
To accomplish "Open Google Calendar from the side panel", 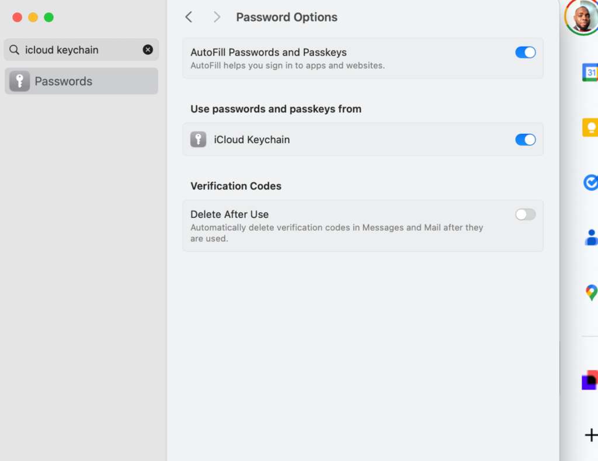I will click(x=591, y=72).
